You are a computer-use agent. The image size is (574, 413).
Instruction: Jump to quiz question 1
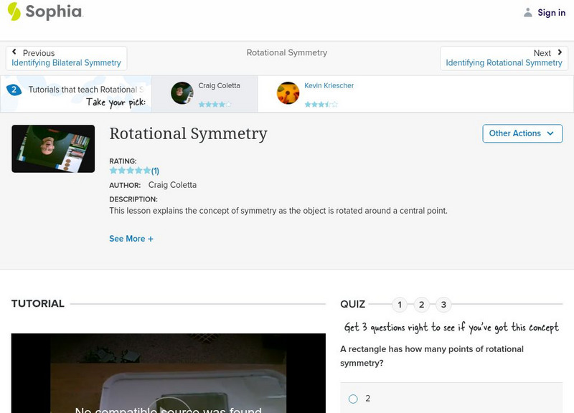pos(400,305)
